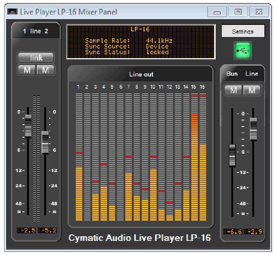
Task: Click line out channel 6 meter
Action: (120, 157)
